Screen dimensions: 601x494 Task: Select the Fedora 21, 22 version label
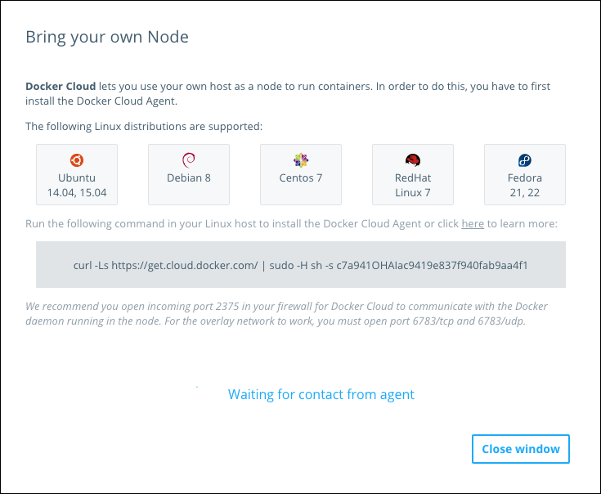524,186
